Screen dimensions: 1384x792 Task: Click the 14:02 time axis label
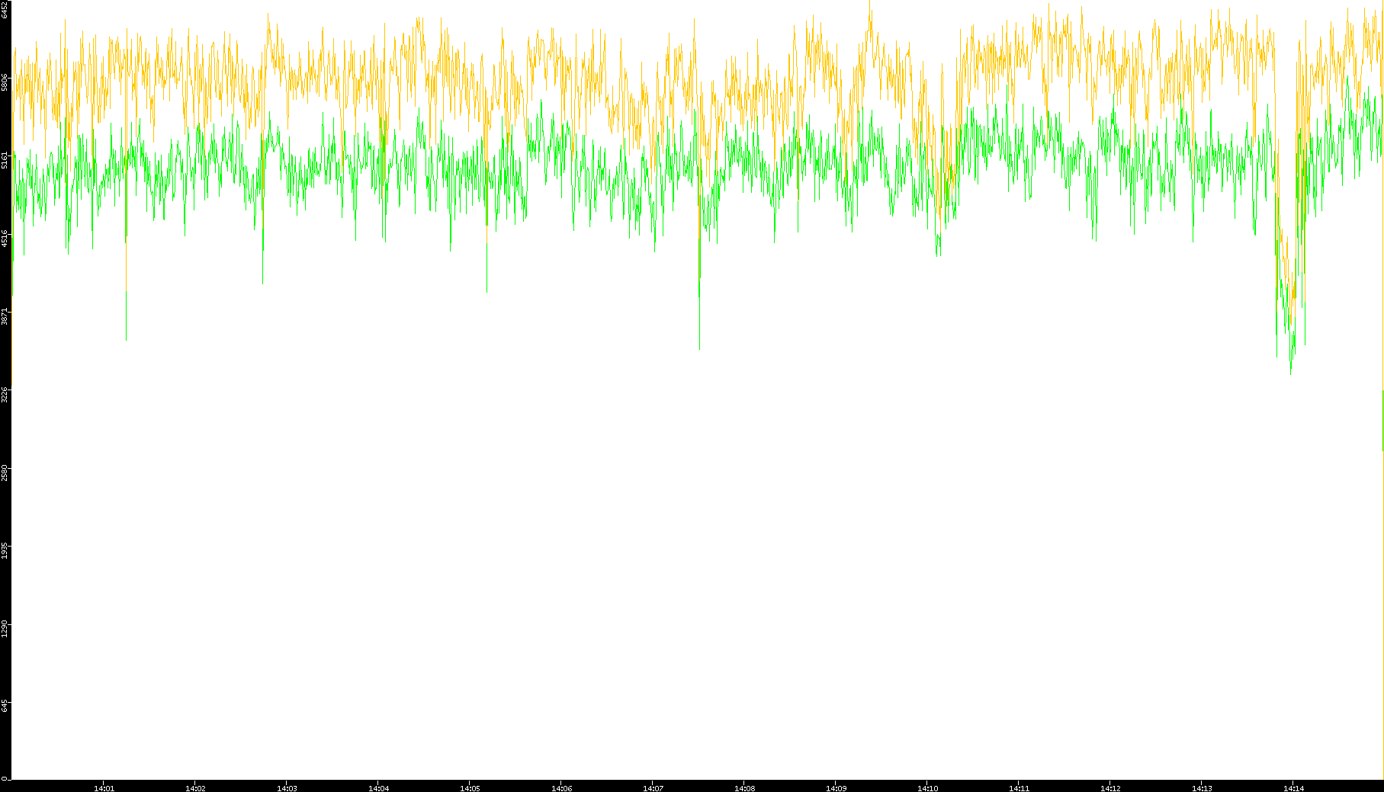[195, 788]
